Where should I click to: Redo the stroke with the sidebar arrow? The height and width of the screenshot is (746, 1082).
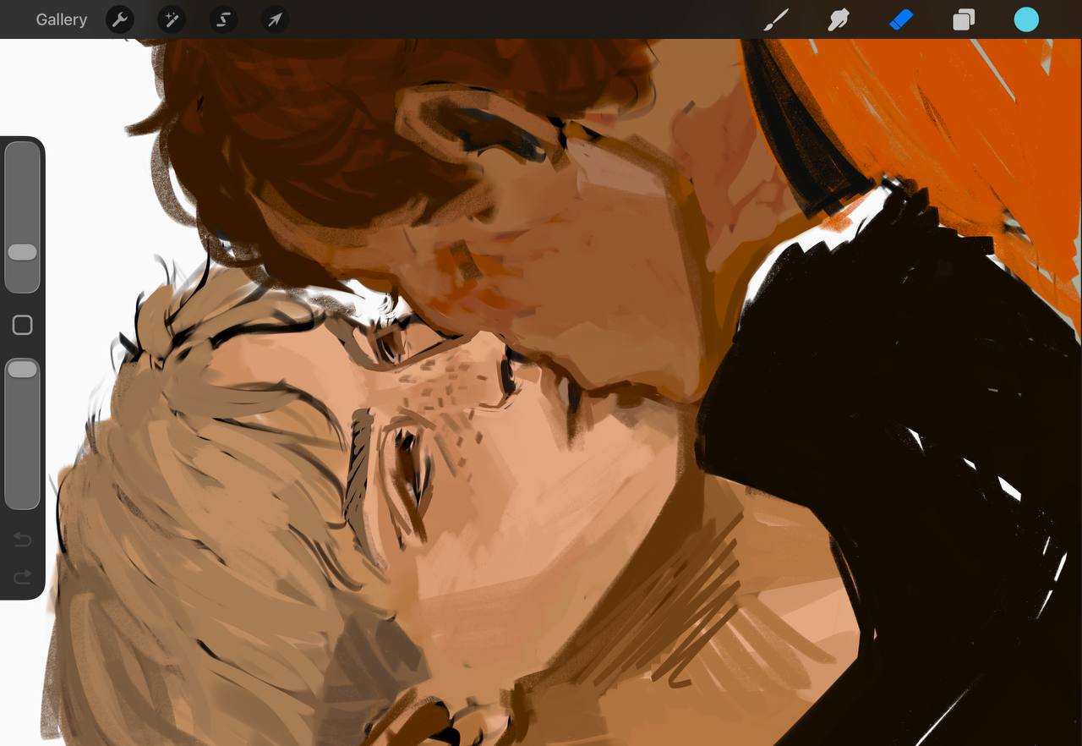point(22,577)
